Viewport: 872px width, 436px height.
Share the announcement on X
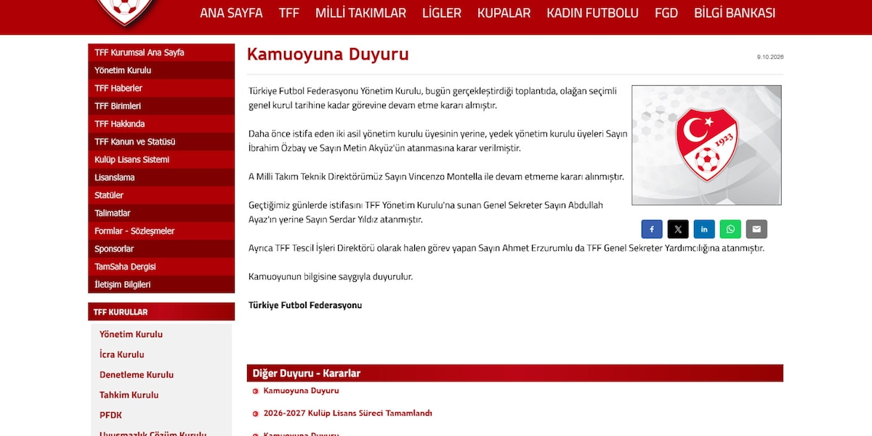pos(678,230)
